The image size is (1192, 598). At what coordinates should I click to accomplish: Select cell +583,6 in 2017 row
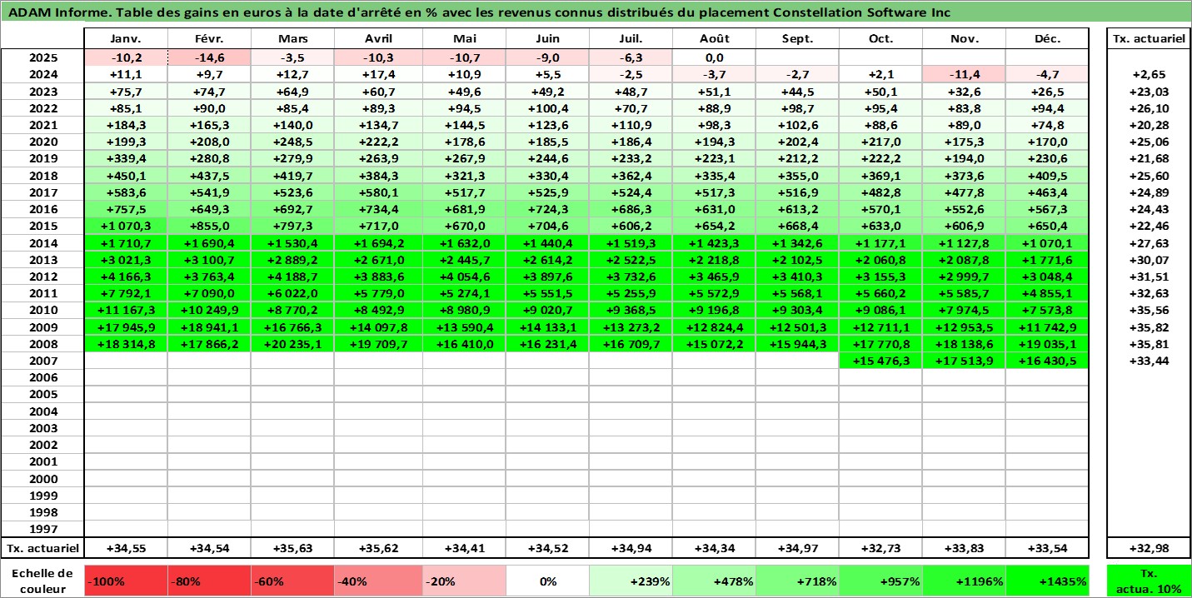[x=126, y=192]
